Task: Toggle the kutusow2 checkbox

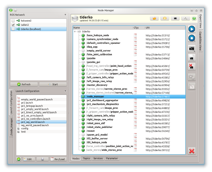Action: [x=13, y=20]
